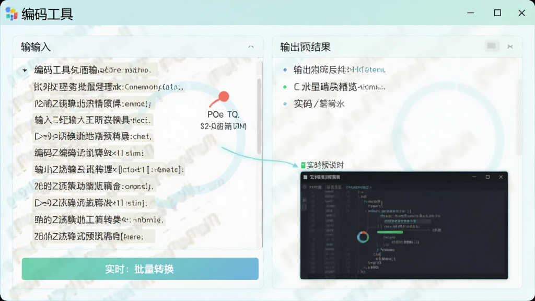
Task: Select the input row ending in ×11 stinj:
Action: (x=94, y=203)
